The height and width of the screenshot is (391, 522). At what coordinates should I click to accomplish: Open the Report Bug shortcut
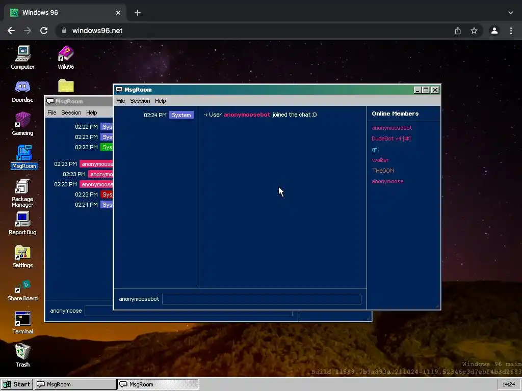click(x=22, y=224)
